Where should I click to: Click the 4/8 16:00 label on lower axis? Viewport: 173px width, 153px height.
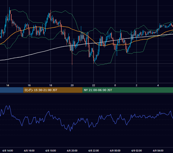(x=29, y=150)
